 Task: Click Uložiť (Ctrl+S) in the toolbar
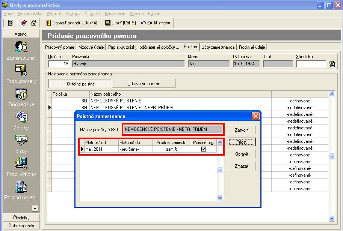121,23
